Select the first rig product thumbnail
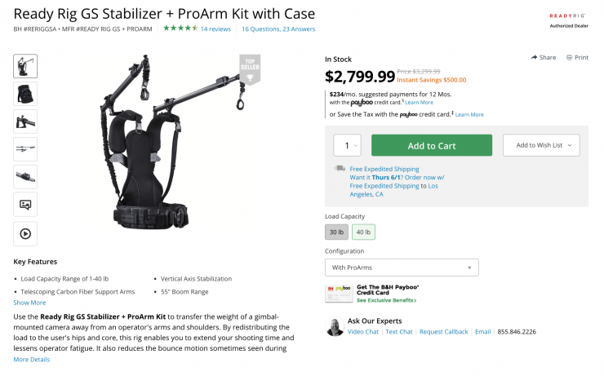Viewport: 604px width, 376px height. [25, 66]
